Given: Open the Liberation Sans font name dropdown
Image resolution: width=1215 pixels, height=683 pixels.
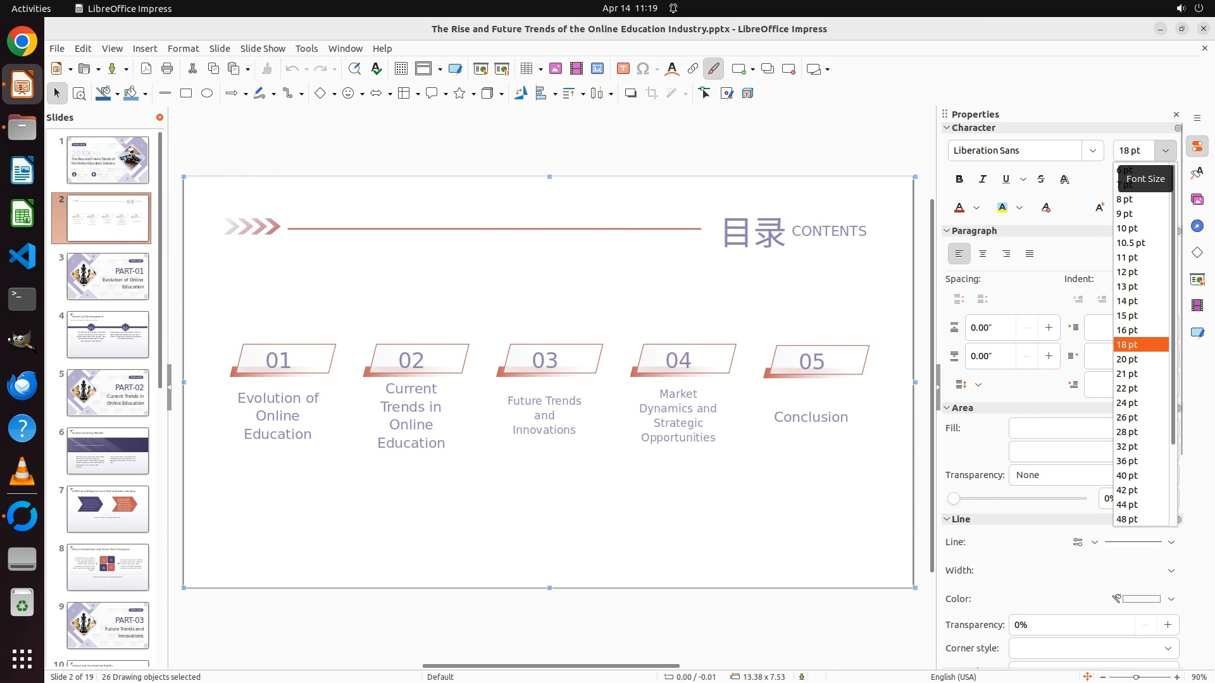Looking at the screenshot, I should 1092,151.
